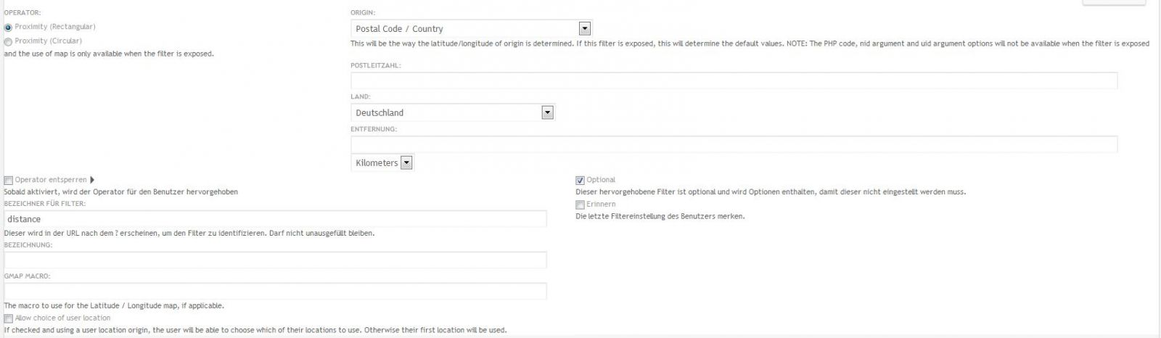
Task: Click the Bezeichnung text field
Action: (275, 260)
